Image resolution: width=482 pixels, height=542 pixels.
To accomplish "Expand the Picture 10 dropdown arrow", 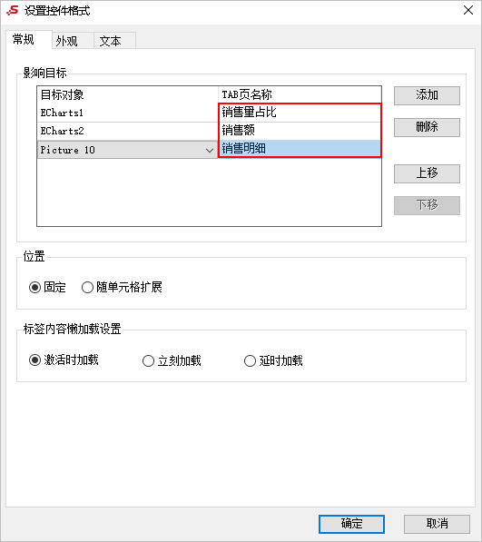I will pyautogui.click(x=210, y=151).
